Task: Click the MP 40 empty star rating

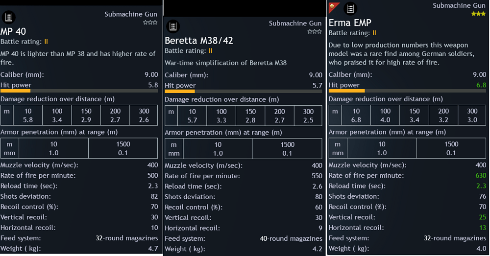Action: [x=150, y=23]
